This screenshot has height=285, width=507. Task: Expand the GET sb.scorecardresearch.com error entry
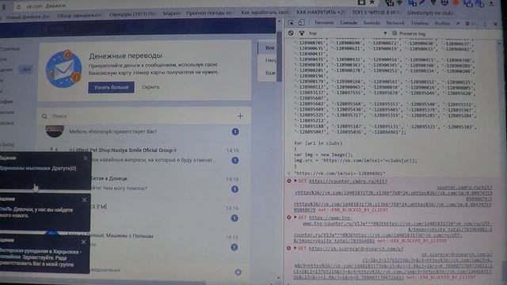coord(295,248)
